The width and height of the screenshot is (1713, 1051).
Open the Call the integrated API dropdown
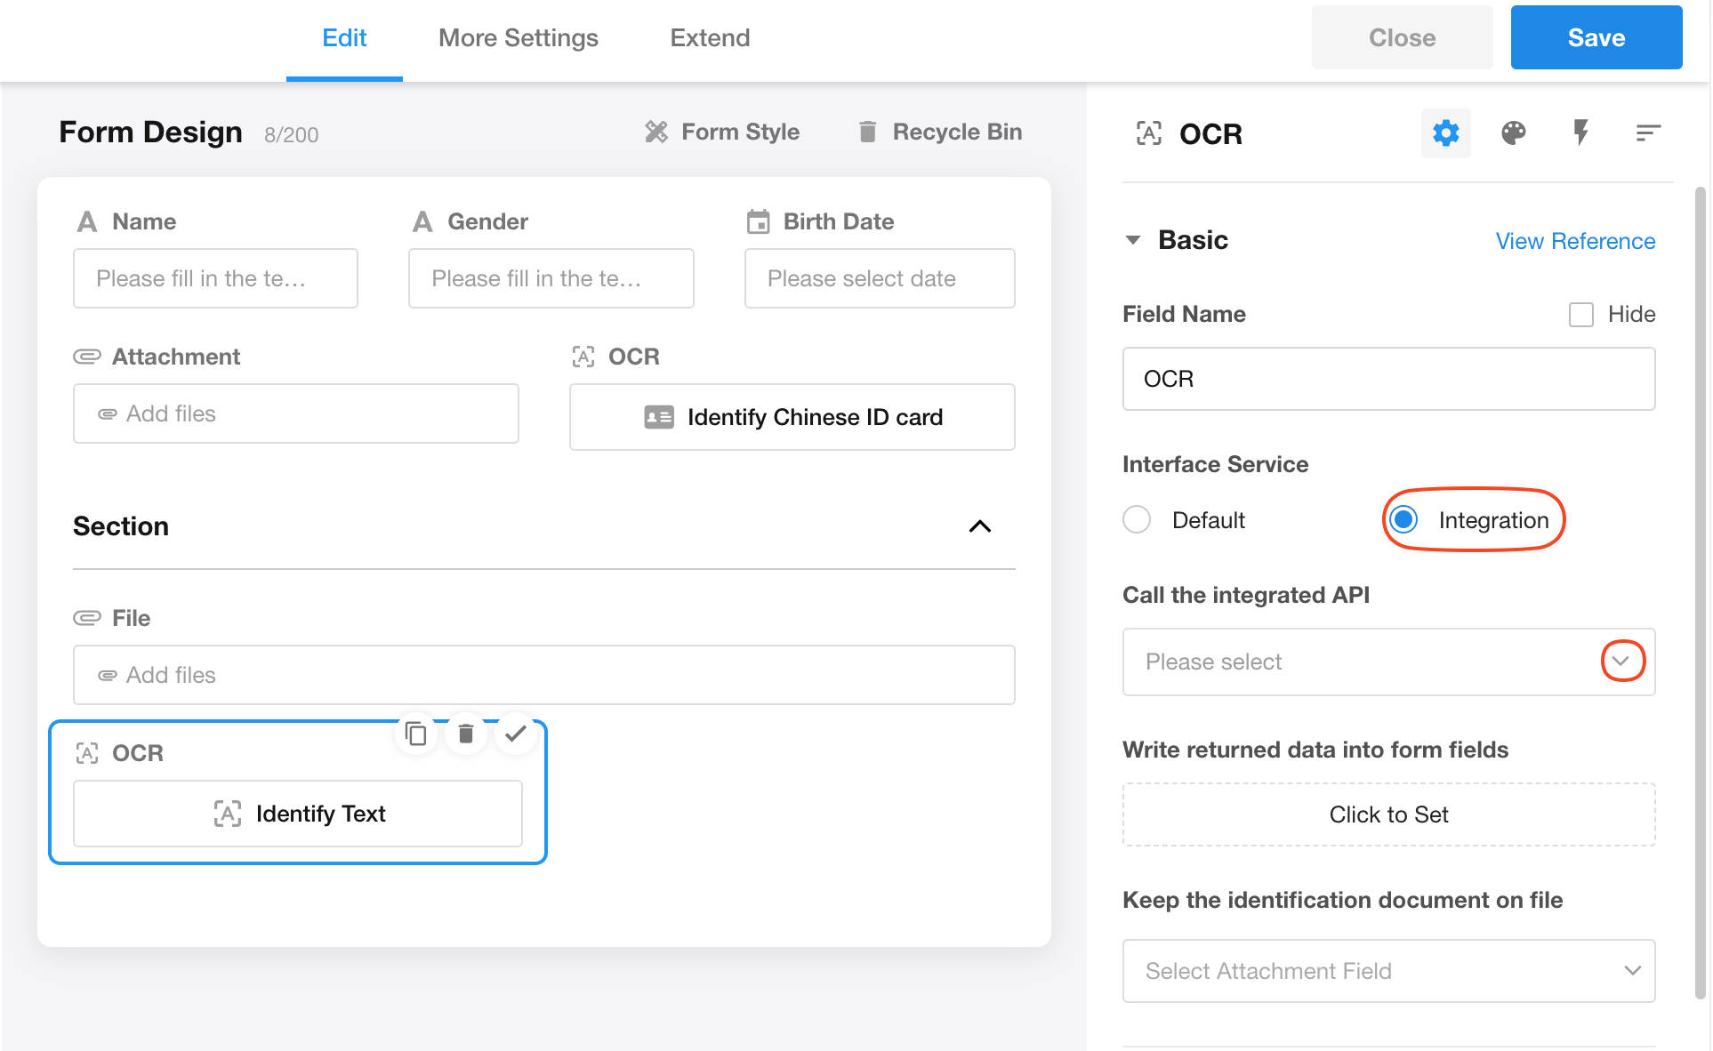1388,662
